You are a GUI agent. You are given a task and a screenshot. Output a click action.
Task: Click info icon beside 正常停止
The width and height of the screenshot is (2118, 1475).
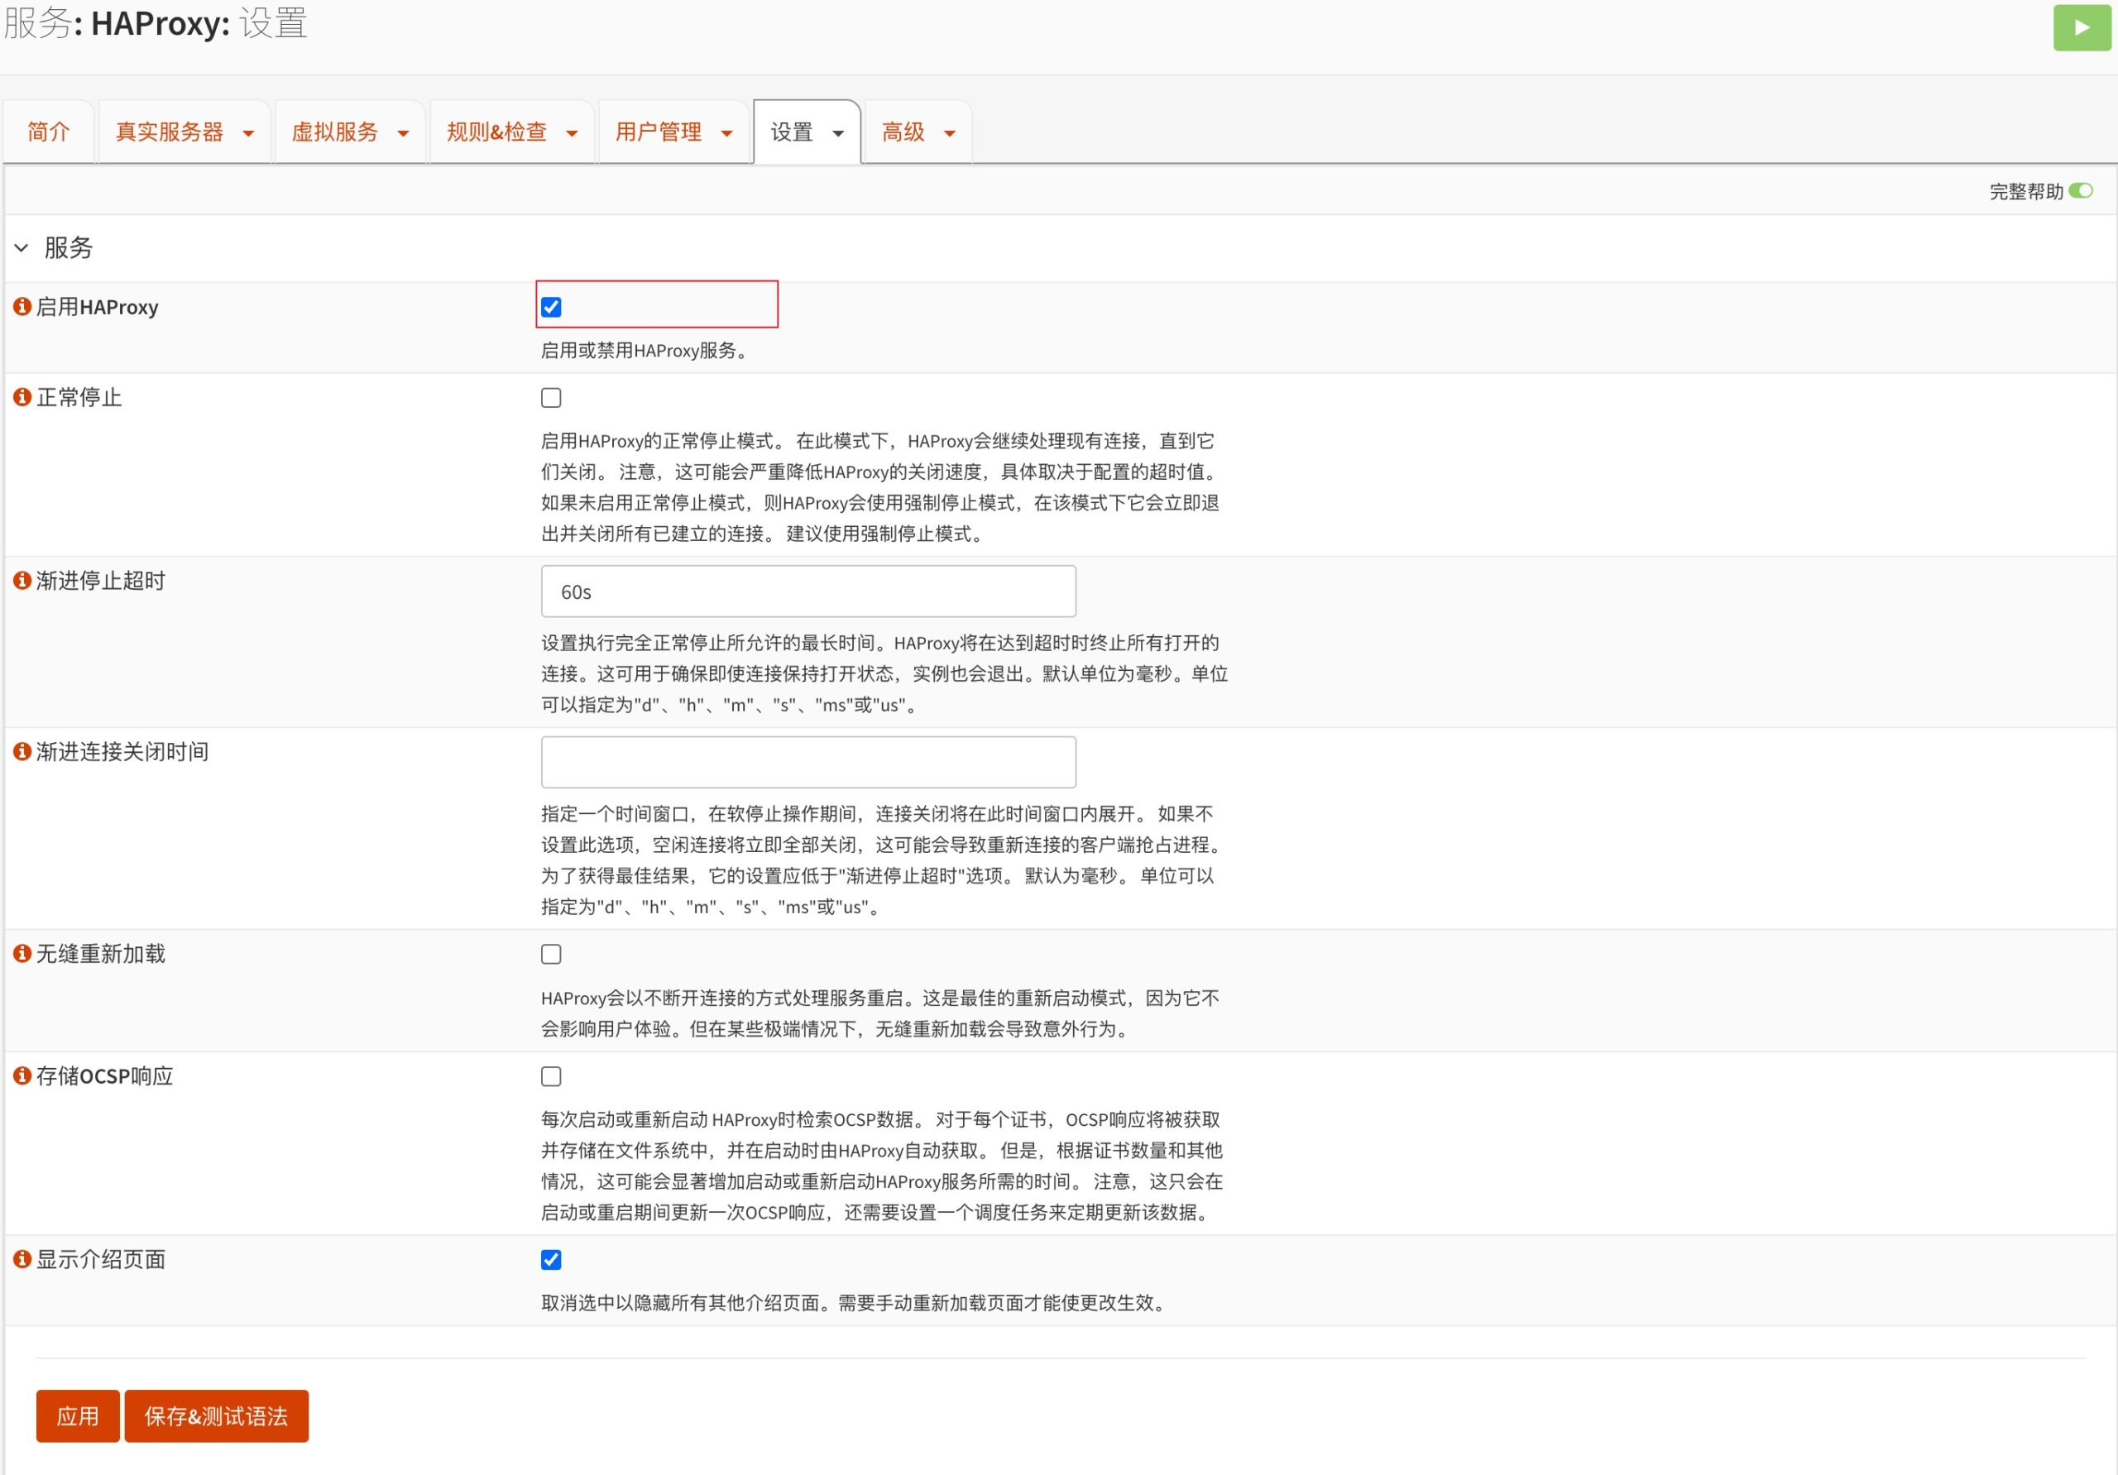22,396
